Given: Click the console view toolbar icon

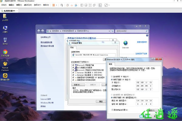Looking at the screenshot, I should click(100, 5).
